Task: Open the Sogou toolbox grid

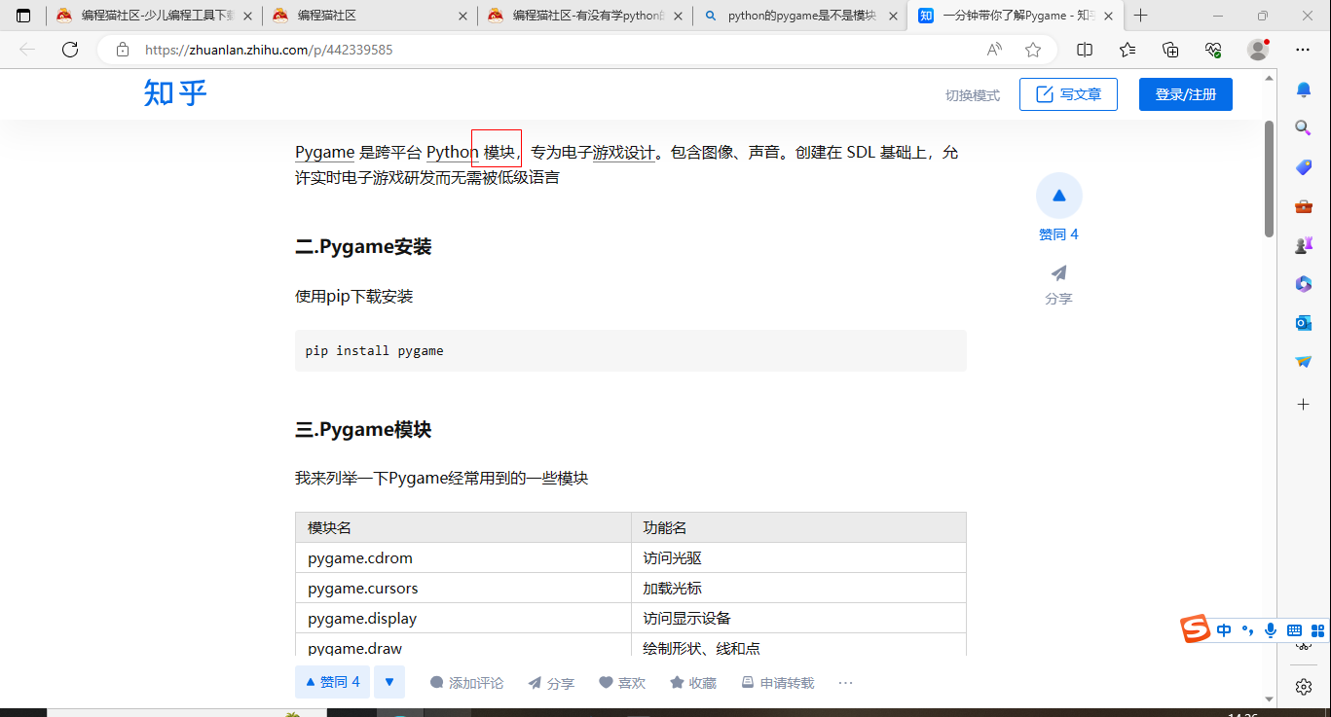Action: point(1317,630)
